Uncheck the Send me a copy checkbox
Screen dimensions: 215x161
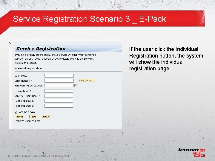point(16,112)
